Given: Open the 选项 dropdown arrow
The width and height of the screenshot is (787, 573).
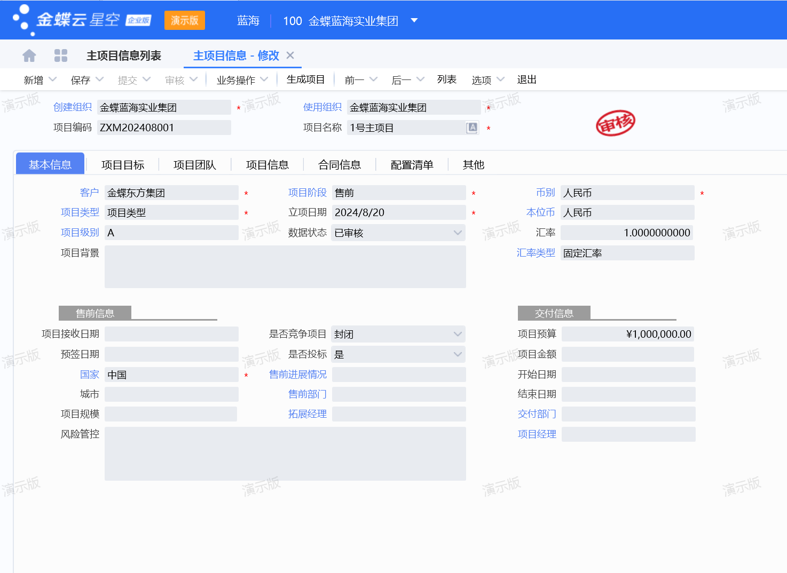Looking at the screenshot, I should tap(500, 79).
